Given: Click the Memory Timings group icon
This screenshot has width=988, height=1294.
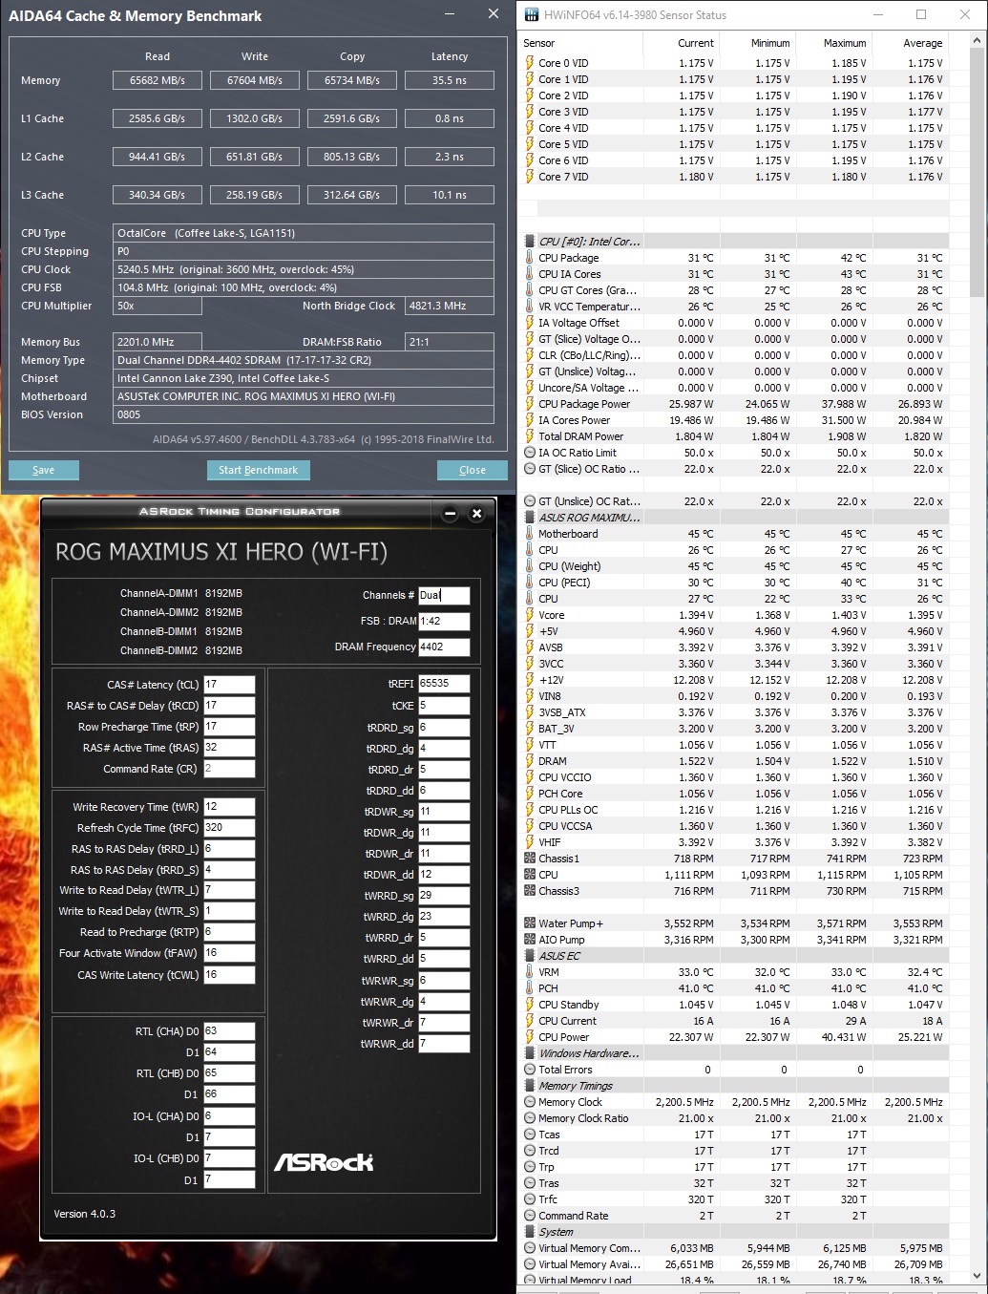Looking at the screenshot, I should click(530, 1086).
